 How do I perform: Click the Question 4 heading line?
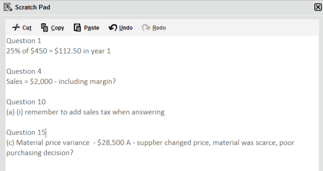[x=24, y=71]
